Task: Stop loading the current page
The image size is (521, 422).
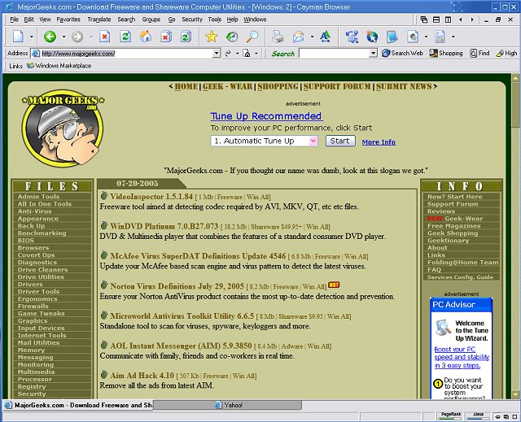Action: (105, 37)
